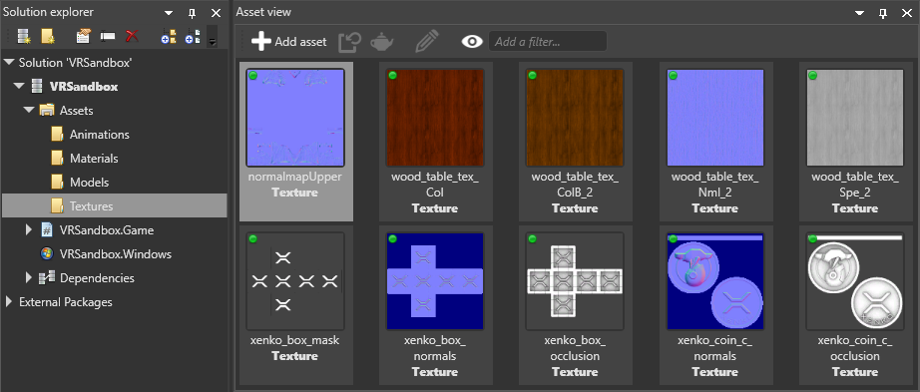Click the pencil edit icon in Asset view
The width and height of the screenshot is (920, 392).
[x=426, y=42]
